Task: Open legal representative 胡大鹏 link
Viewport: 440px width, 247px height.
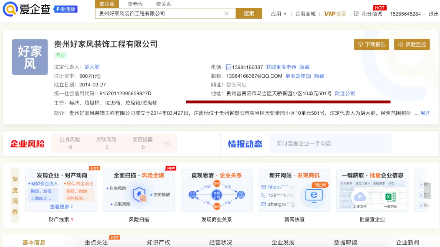Action: pyautogui.click(x=92, y=67)
